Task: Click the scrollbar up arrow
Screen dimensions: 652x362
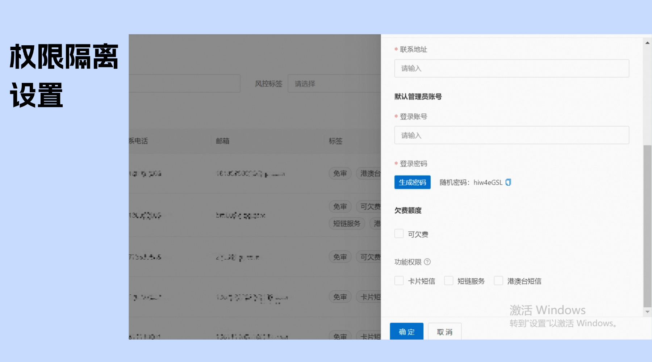Action: point(647,43)
